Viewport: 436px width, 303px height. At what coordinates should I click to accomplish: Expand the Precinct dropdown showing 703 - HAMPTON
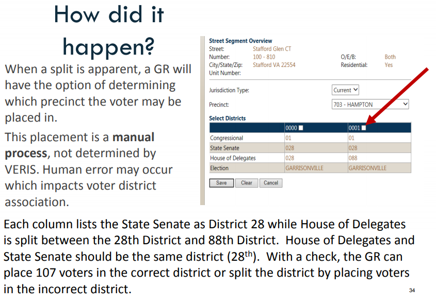(370, 105)
